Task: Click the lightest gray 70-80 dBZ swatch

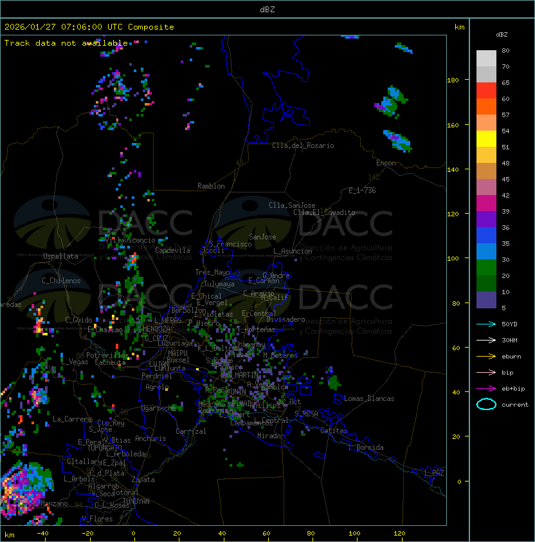Action: pos(486,59)
